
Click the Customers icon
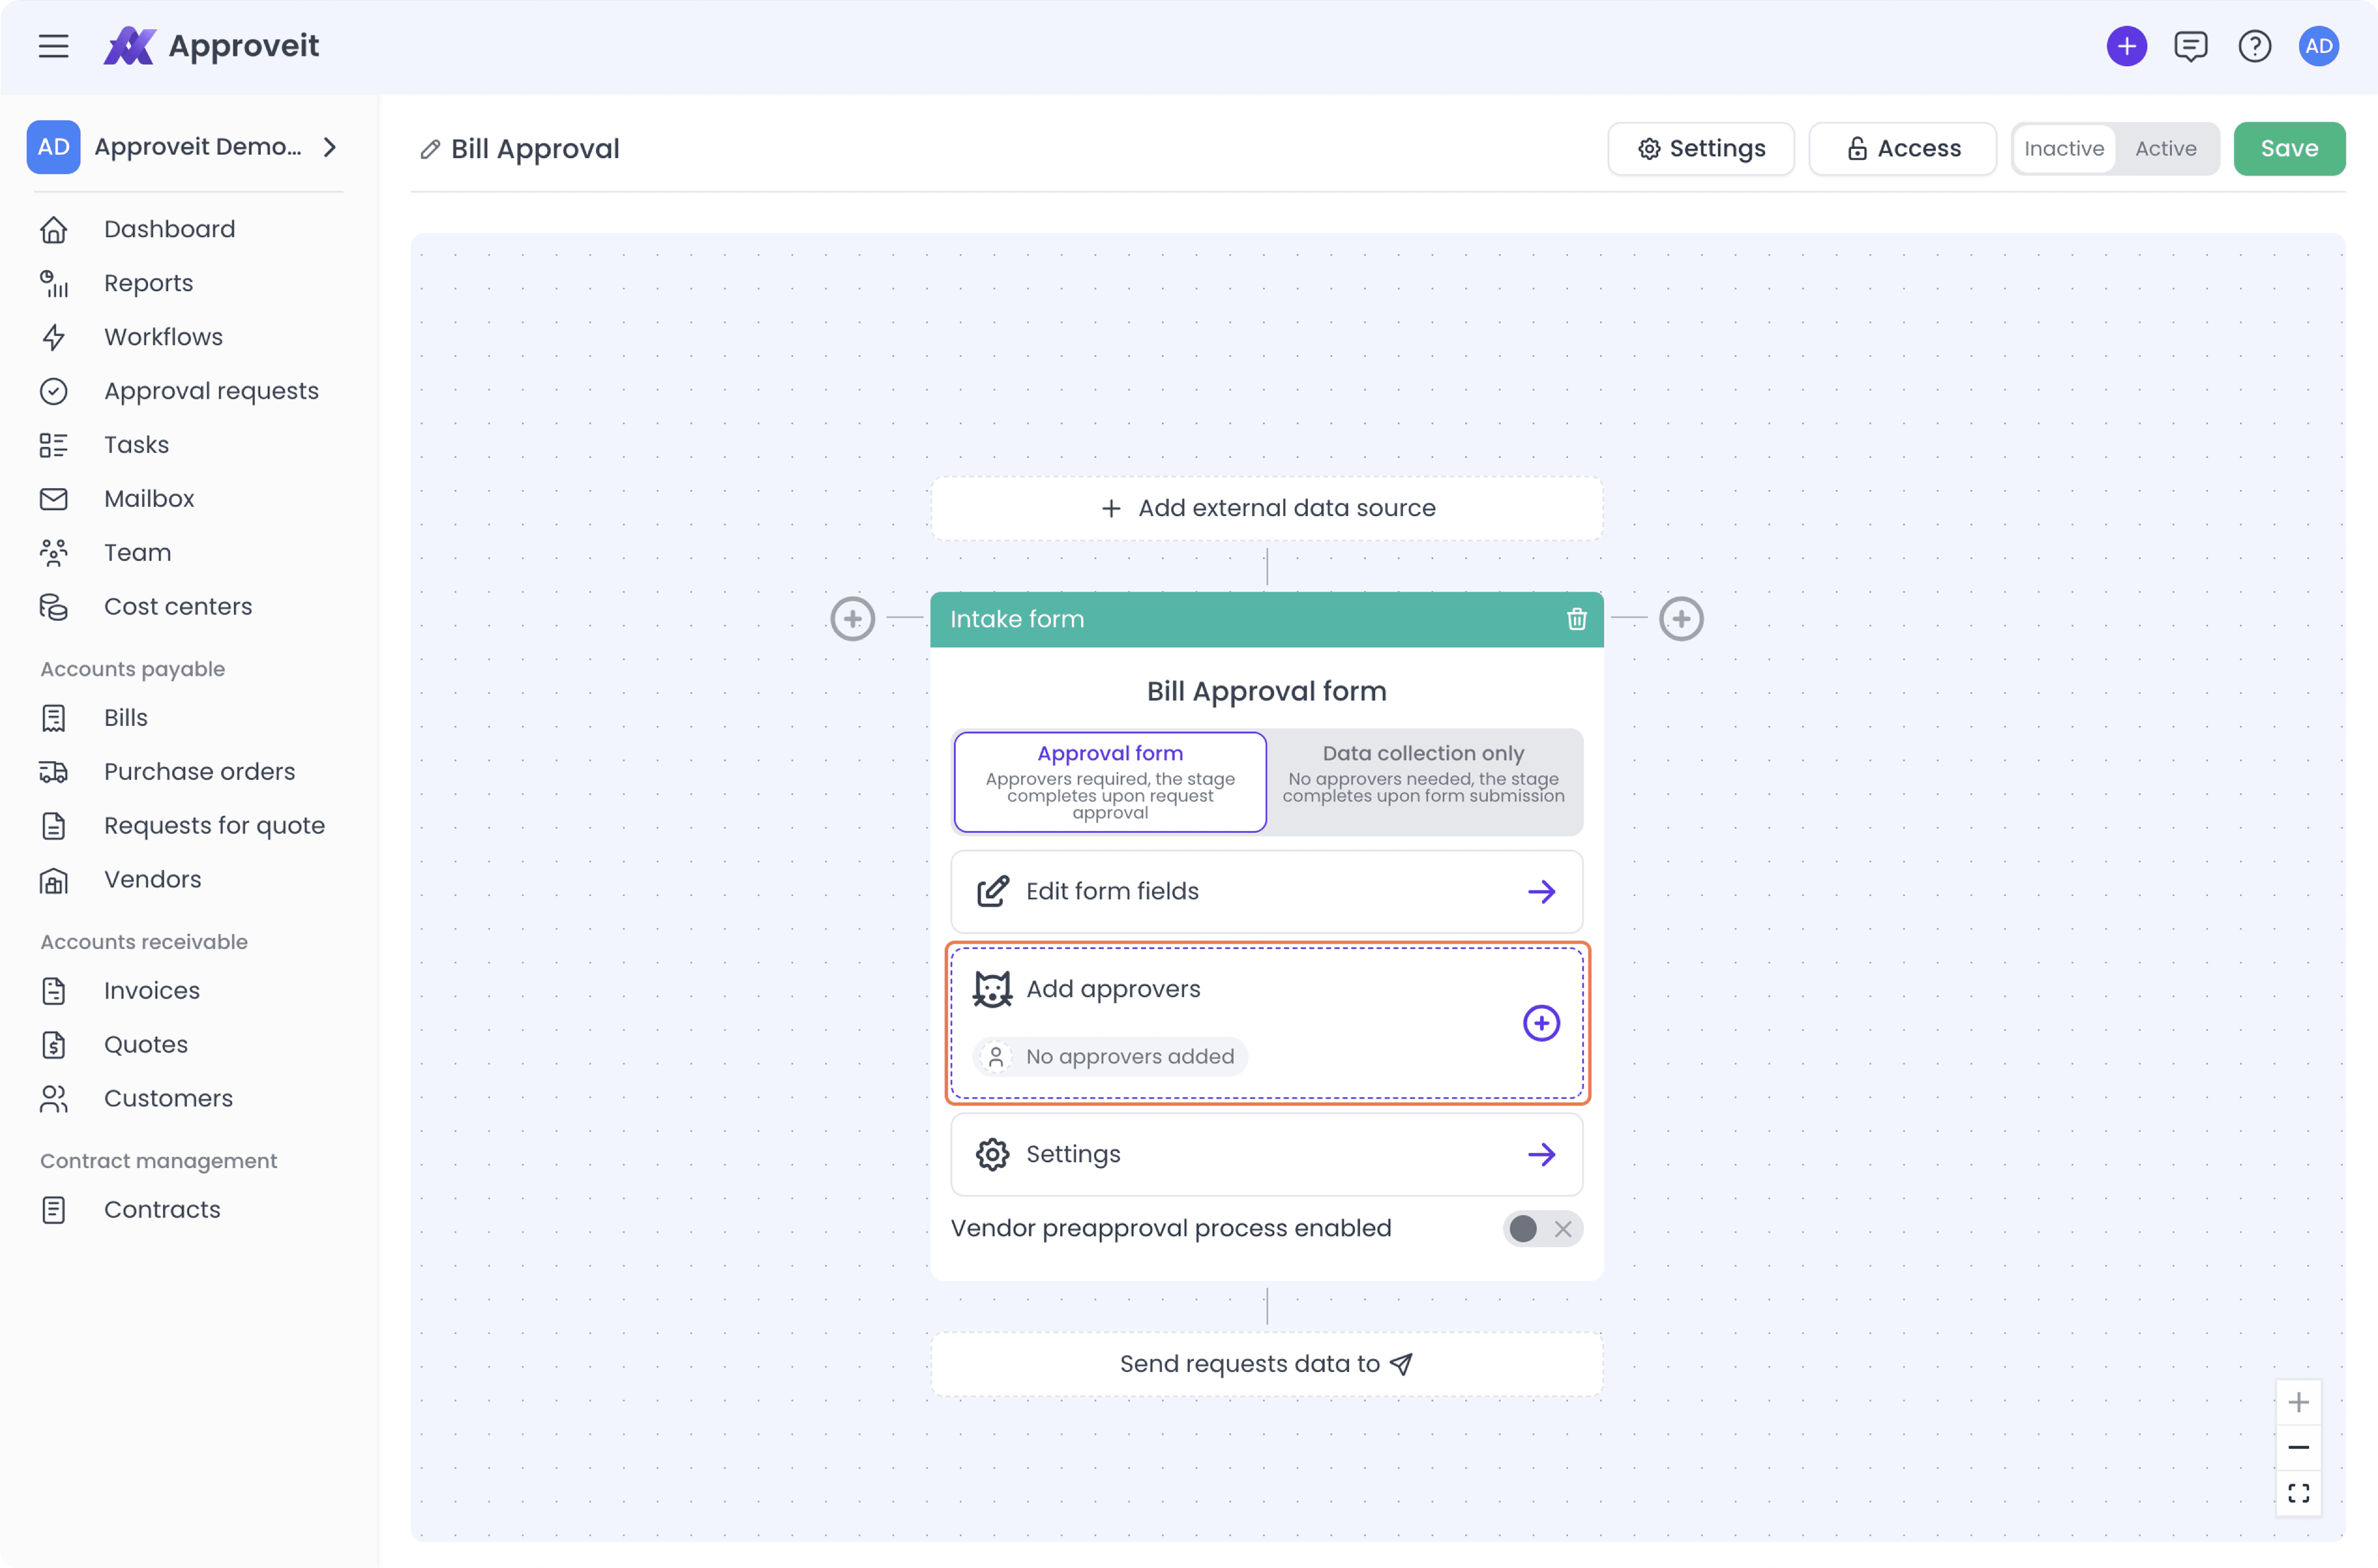coord(54,1099)
